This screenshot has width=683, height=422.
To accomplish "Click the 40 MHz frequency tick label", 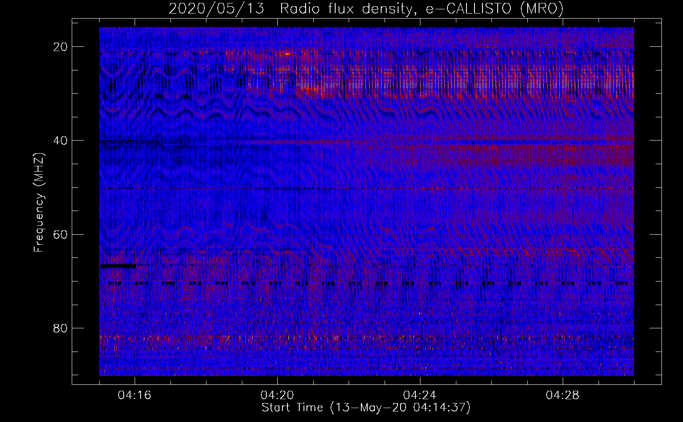I will (61, 141).
